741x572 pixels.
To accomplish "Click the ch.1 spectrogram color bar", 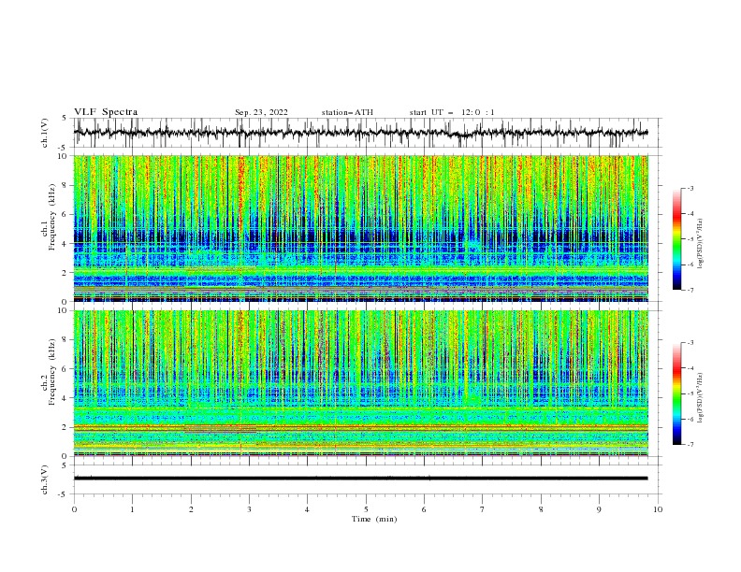I will pyautogui.click(x=676, y=239).
